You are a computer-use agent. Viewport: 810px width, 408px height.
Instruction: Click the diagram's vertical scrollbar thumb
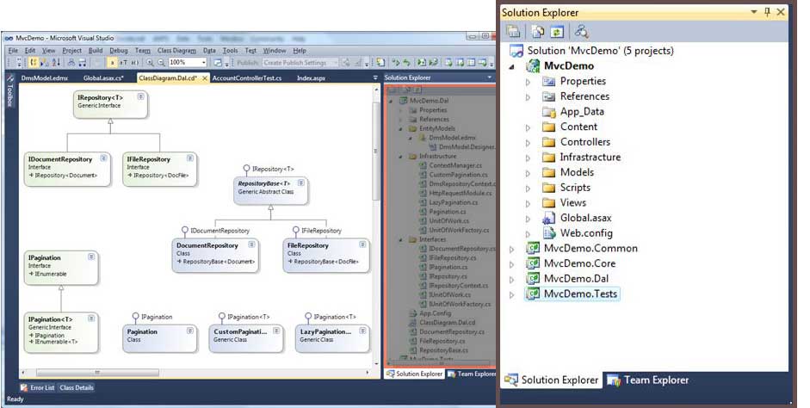(x=376, y=150)
